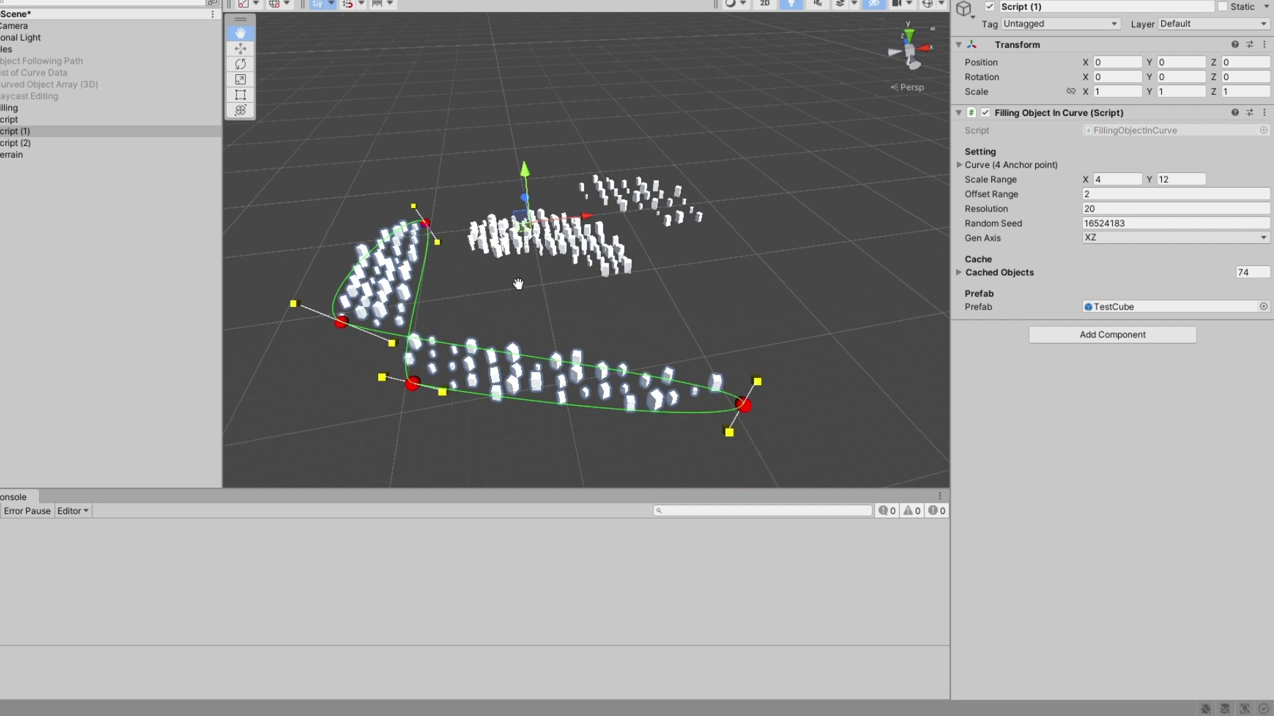The height and width of the screenshot is (716, 1274).
Task: Open the Console panel three-dot menu
Action: [940, 496]
